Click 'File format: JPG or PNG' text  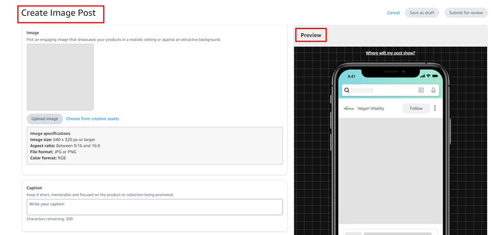pyautogui.click(x=53, y=151)
